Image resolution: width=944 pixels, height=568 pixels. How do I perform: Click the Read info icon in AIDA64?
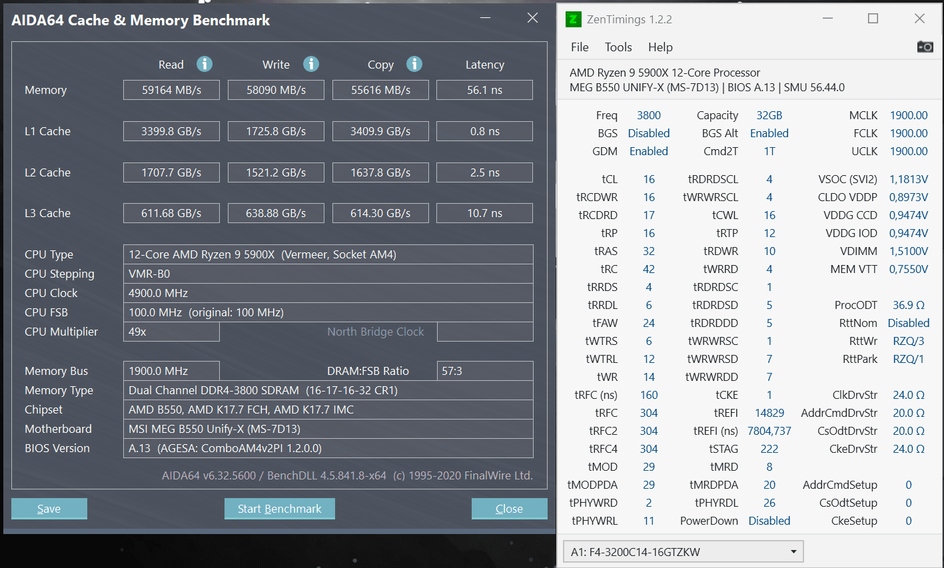coord(205,64)
